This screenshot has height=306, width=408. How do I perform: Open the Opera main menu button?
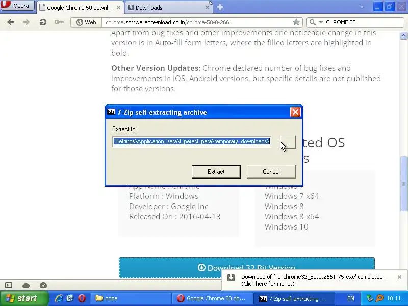(x=17, y=6)
